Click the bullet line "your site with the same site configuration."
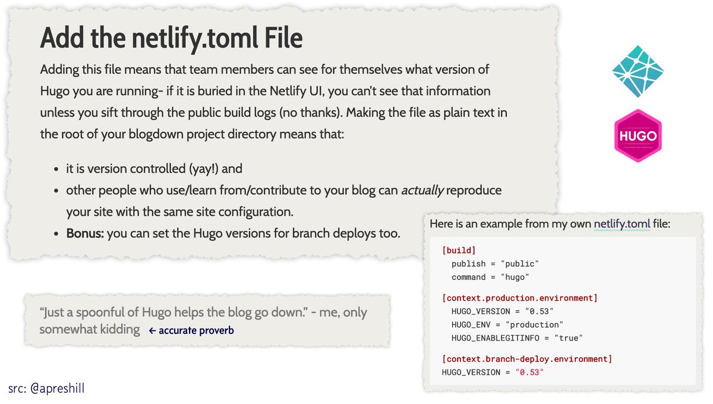Viewport: 713px width, 404px height. pyautogui.click(x=180, y=212)
